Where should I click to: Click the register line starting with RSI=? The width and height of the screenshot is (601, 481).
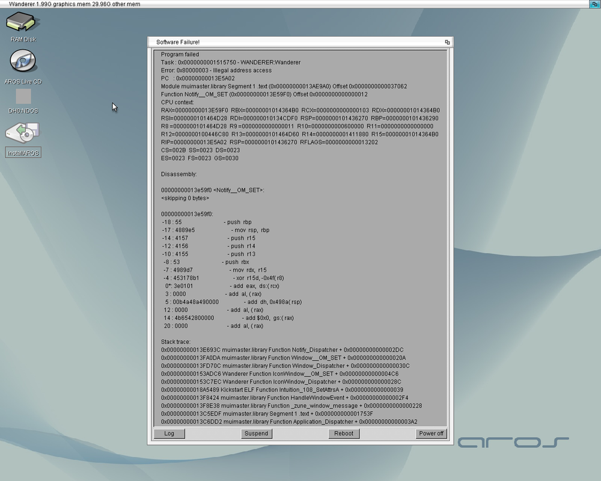pyautogui.click(x=300, y=118)
